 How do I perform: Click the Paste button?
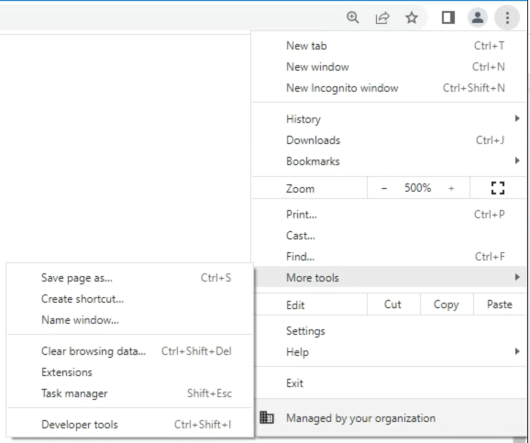(x=500, y=305)
